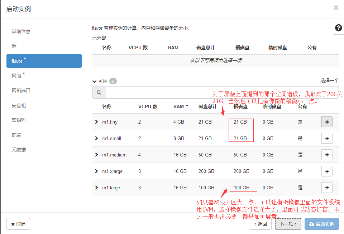This screenshot has width=344, height=234.
Task: Expand the m1.large row details
Action: [x=96, y=188]
